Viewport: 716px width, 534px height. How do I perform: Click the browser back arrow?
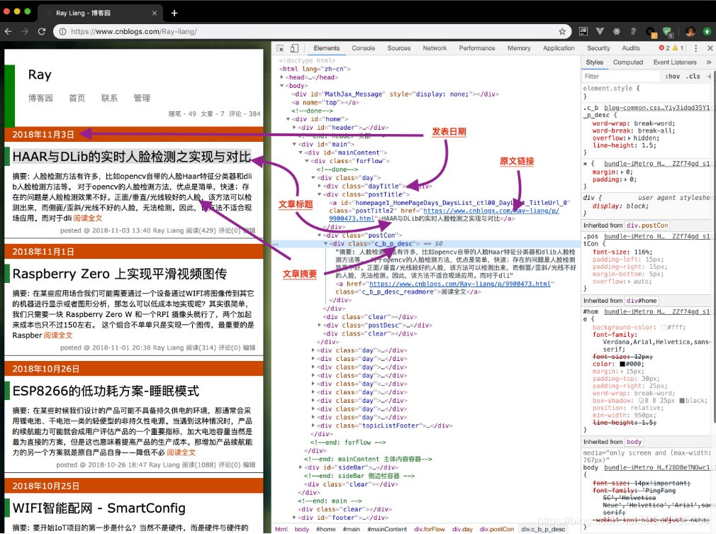click(10, 32)
